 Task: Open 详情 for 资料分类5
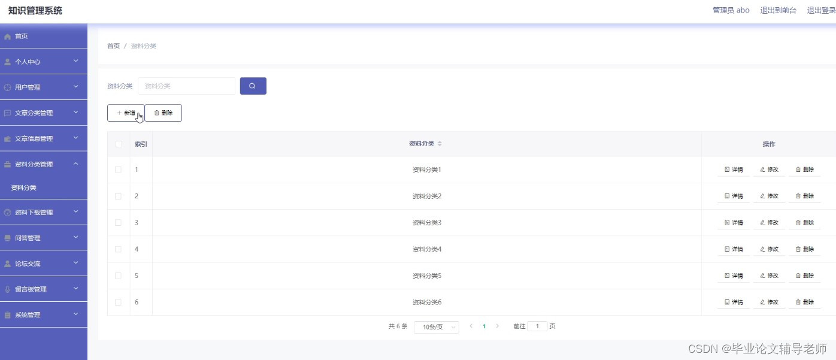point(734,276)
